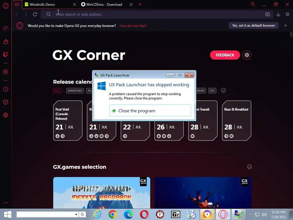This screenshot has height=220, width=293.
Task: Open Settings gear in the sidebar
Action: pos(6,115)
